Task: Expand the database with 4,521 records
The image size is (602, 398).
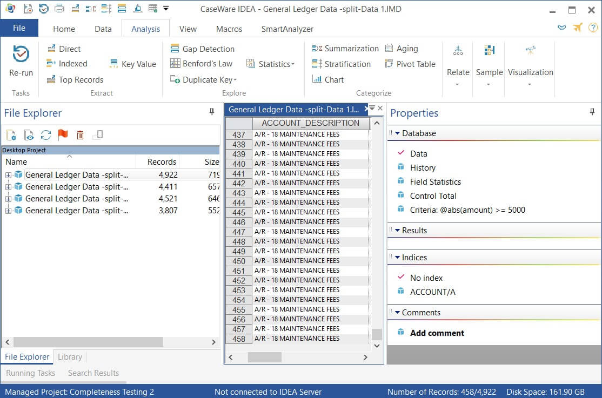Action: click(8, 199)
